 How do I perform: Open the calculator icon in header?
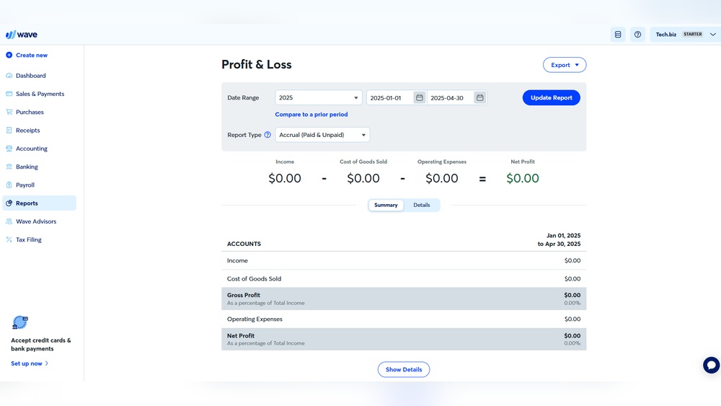click(618, 35)
